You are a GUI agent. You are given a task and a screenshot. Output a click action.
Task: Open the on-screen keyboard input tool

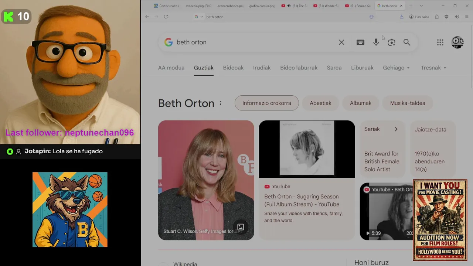360,42
